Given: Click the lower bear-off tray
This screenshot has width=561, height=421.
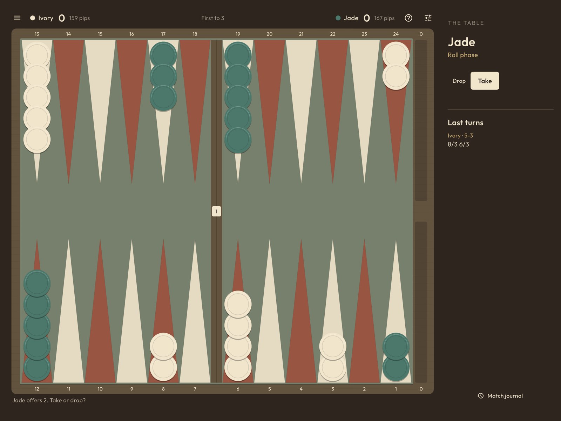Looking at the screenshot, I should (x=421, y=302).
